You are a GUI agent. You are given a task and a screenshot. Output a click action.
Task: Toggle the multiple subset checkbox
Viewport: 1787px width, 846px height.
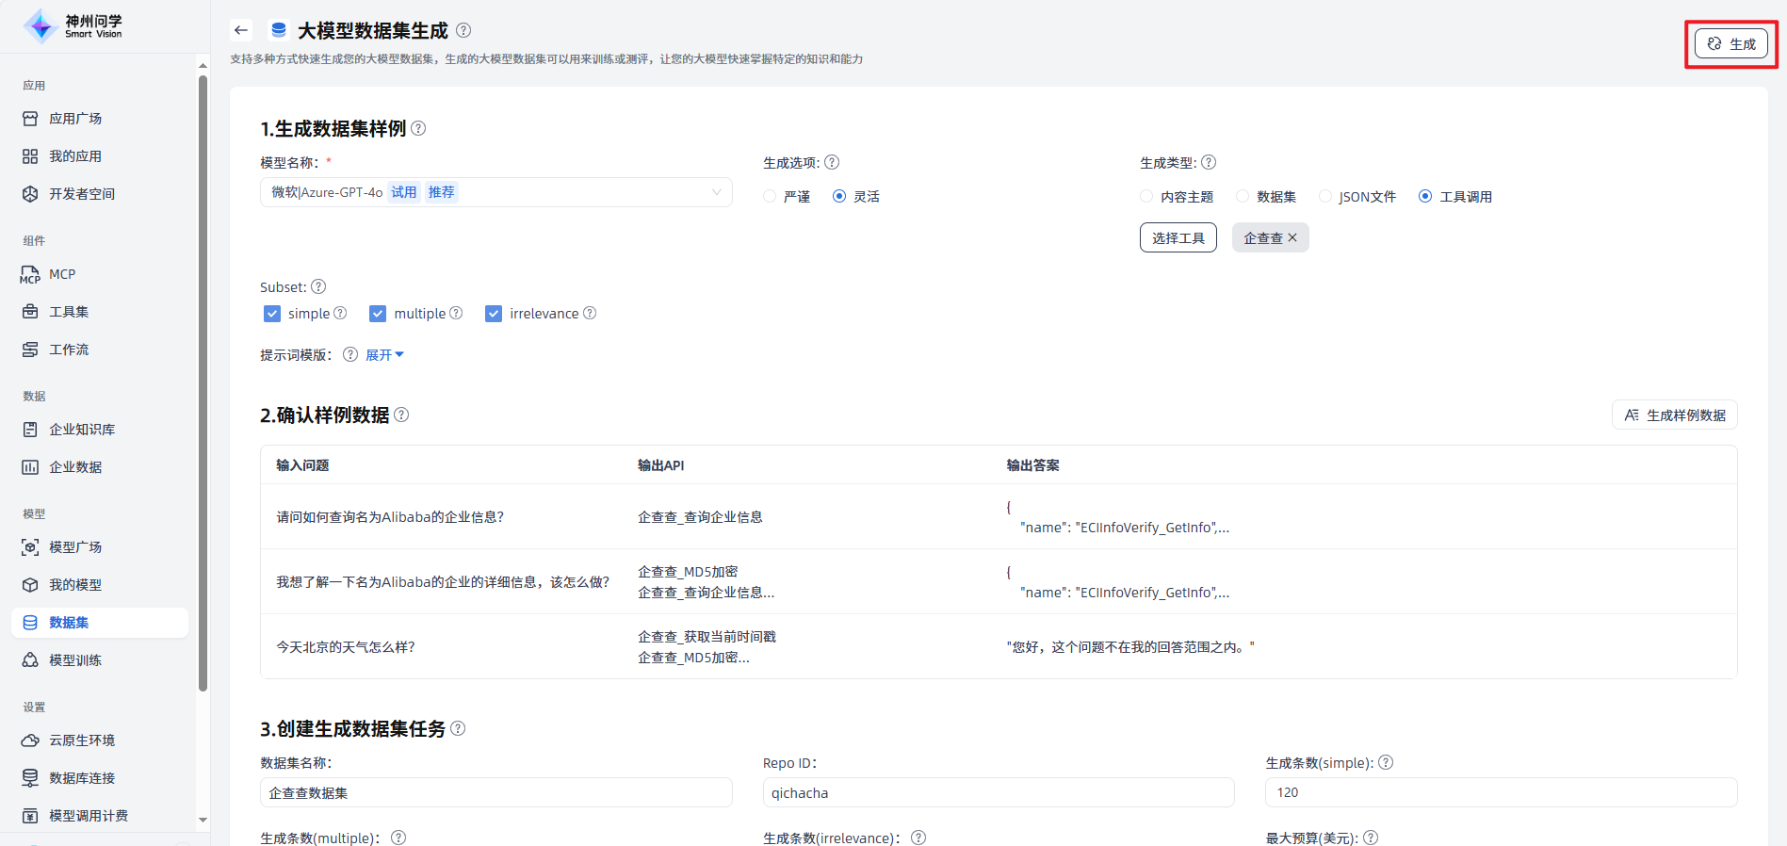[x=378, y=314]
